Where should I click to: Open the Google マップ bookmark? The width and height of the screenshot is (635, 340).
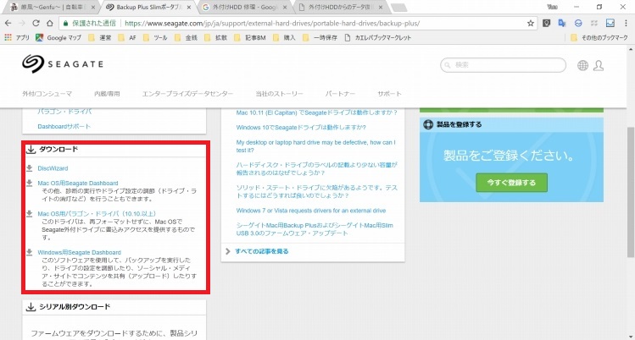(58, 37)
